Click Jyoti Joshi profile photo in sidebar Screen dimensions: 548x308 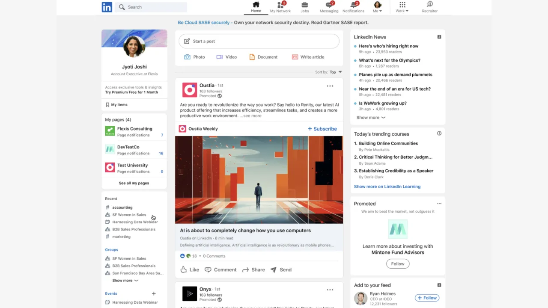tap(134, 46)
